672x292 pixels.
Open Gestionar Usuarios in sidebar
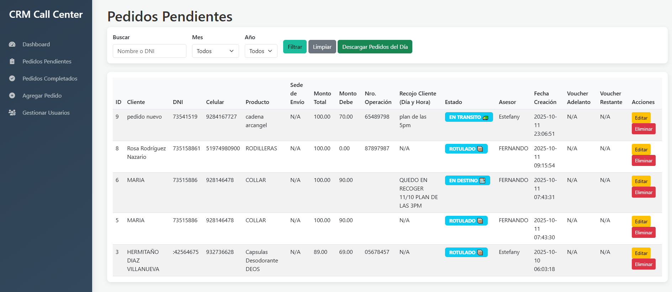pos(46,113)
